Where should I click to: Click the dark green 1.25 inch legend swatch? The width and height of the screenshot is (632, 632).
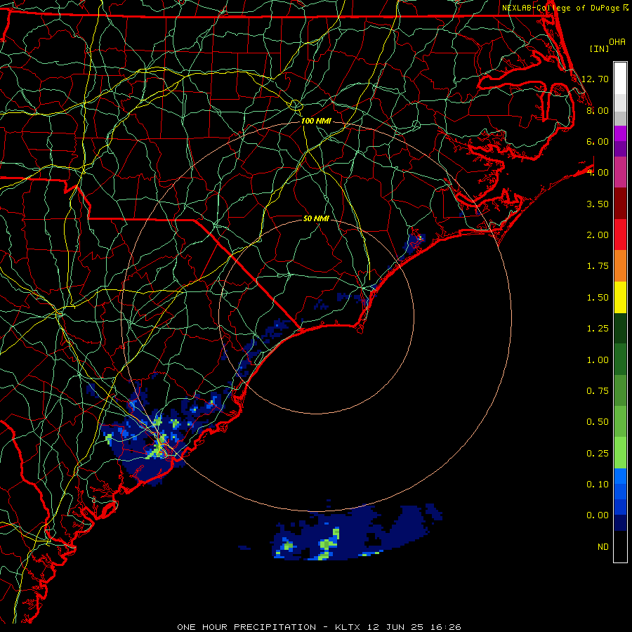click(x=620, y=329)
